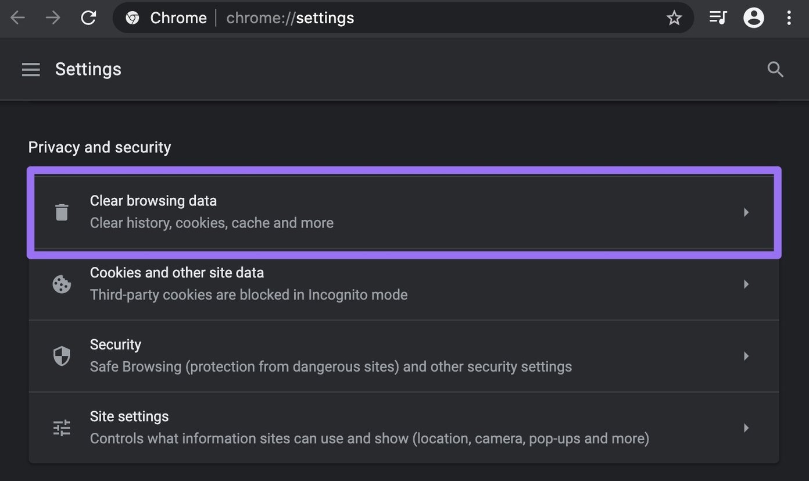Open Chrome three-dot menu
This screenshot has height=481, width=809.
pyautogui.click(x=789, y=18)
